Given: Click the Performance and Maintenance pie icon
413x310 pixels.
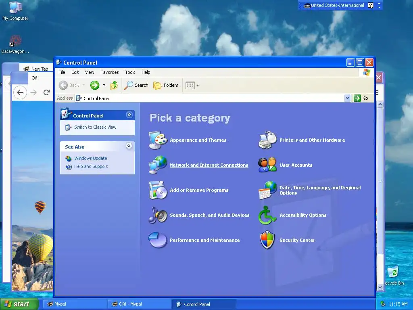Looking at the screenshot, I should (158, 240).
